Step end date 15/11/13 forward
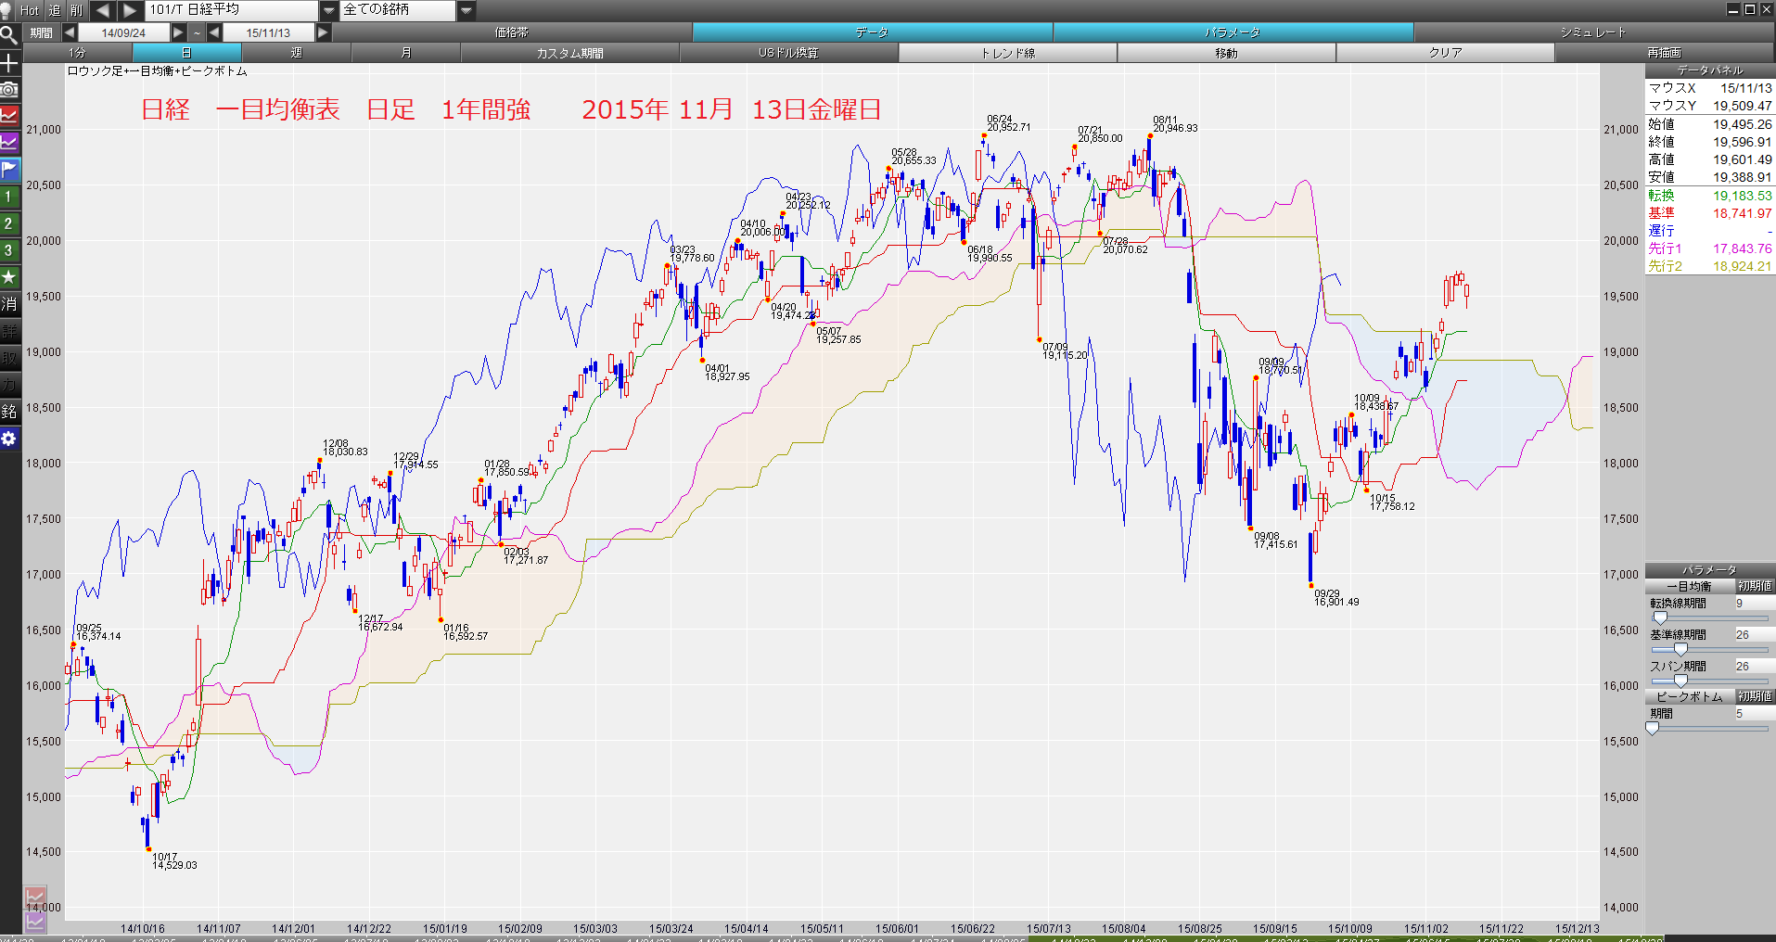The image size is (1776, 942). coord(323,32)
